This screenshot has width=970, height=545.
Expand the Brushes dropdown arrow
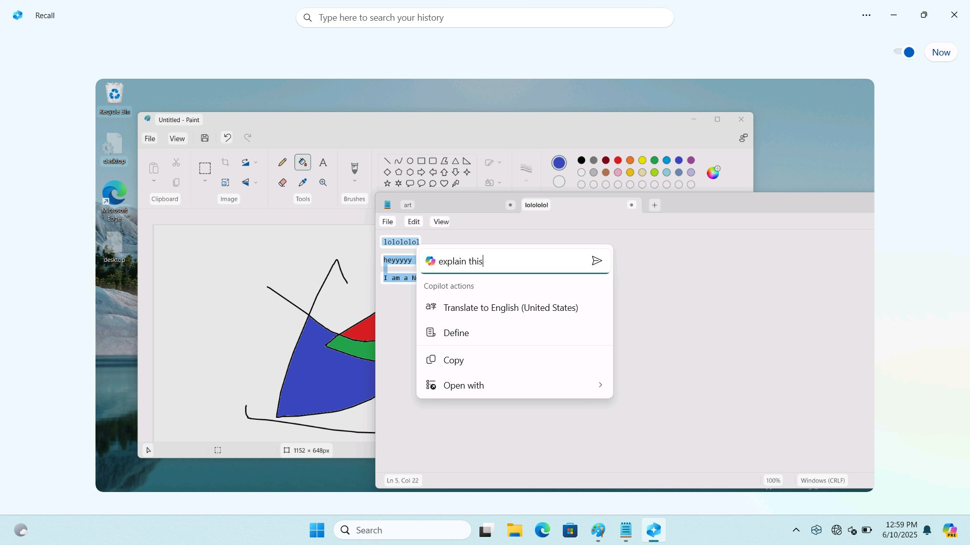354,181
